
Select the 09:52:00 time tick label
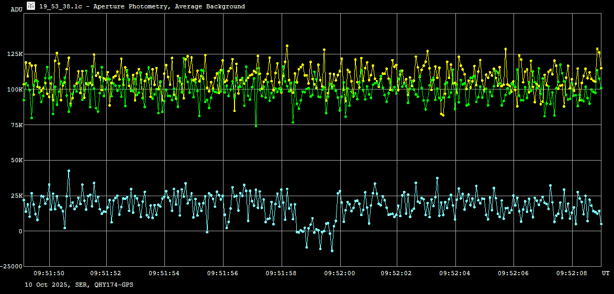[339, 273]
